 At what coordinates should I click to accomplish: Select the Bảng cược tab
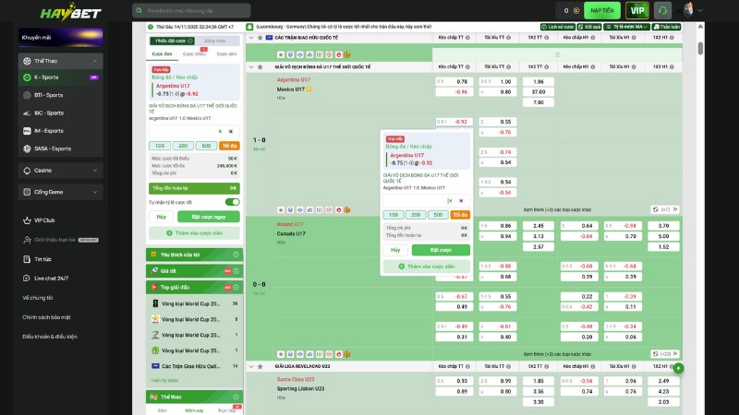tap(216, 41)
